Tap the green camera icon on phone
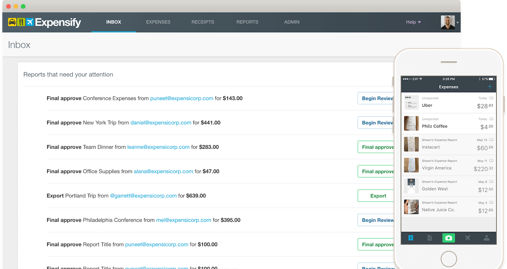This screenshot has width=507, height=269. pos(449,238)
